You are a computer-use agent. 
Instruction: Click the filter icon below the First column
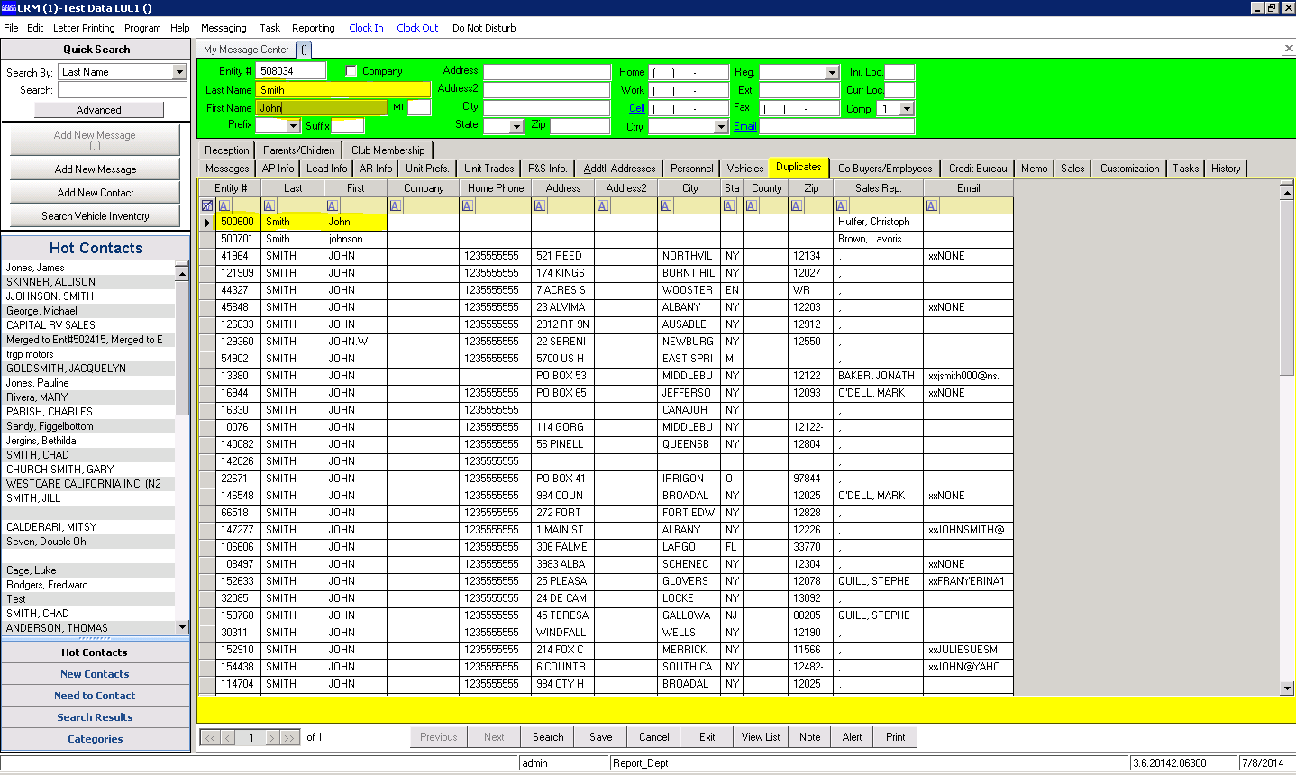tap(333, 205)
